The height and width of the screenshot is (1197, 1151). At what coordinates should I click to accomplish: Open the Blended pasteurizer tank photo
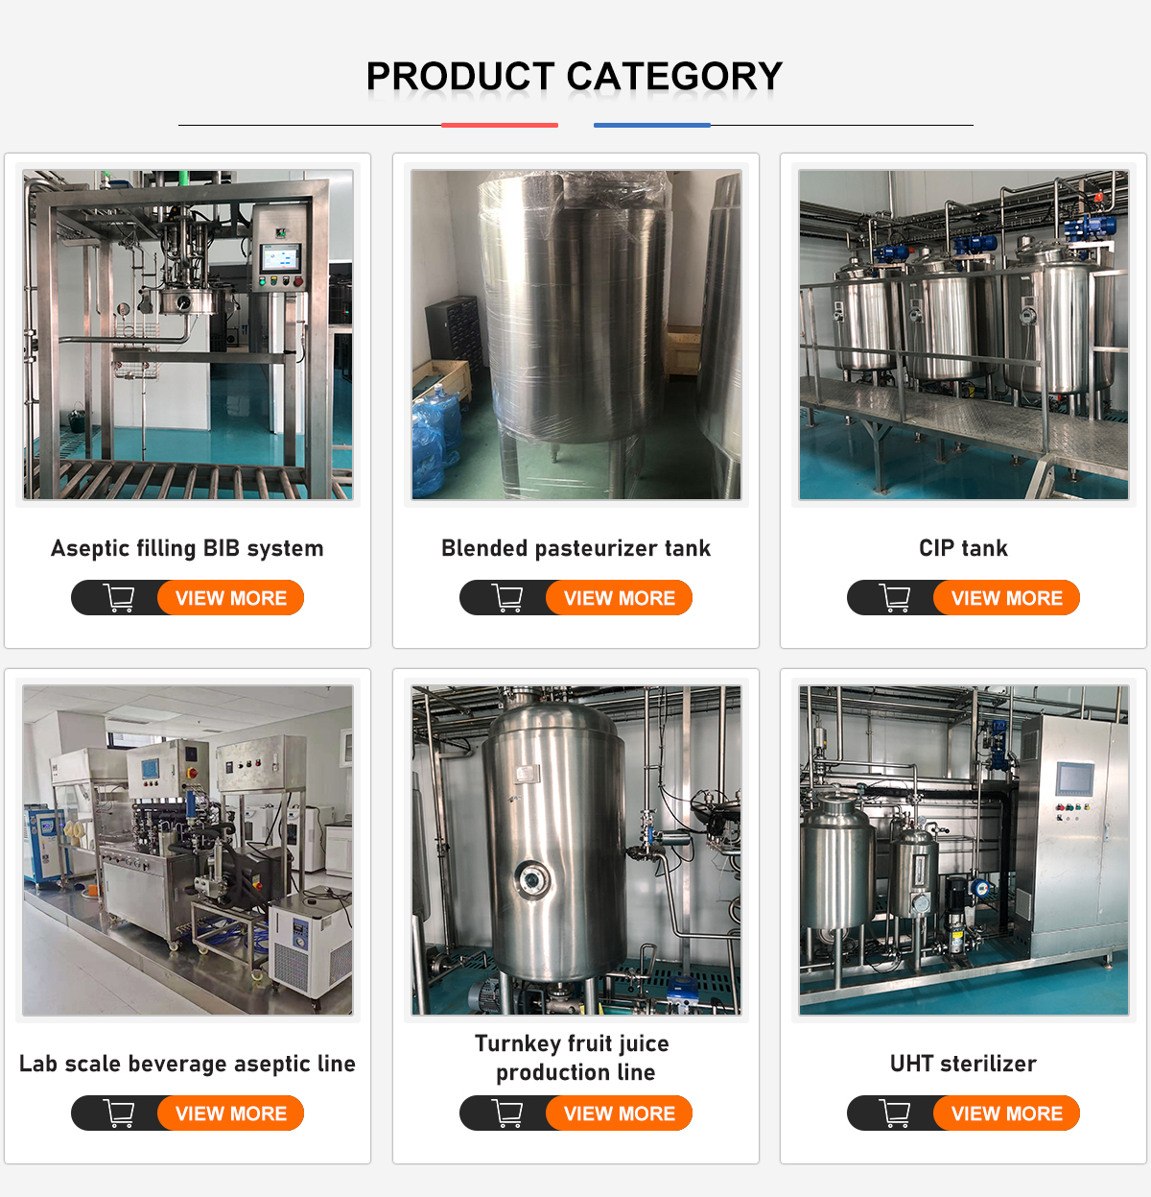click(576, 335)
